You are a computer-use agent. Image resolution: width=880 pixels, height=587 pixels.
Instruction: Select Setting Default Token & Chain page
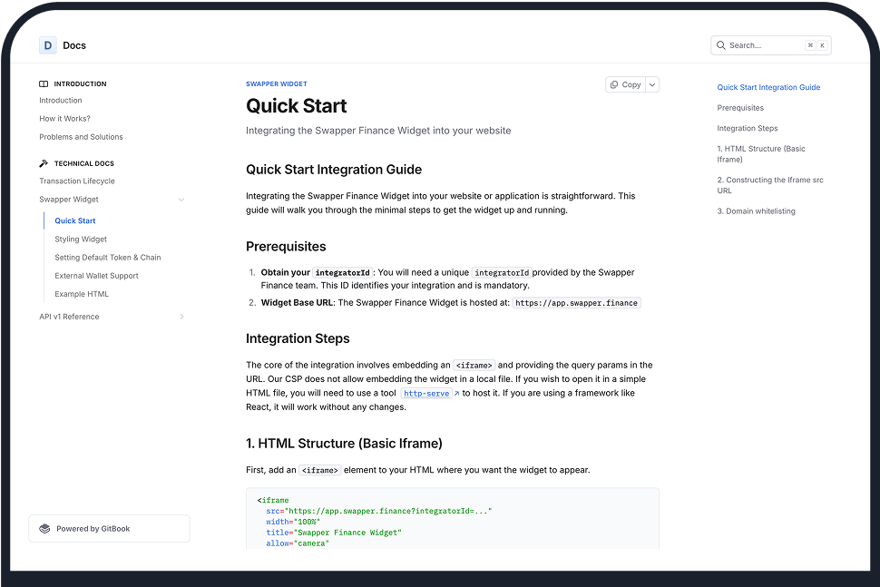tap(107, 258)
